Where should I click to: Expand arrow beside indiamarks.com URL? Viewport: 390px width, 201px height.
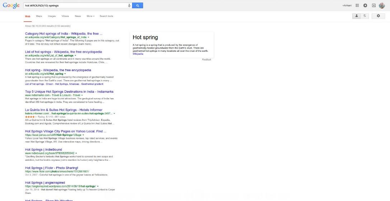[82, 95]
